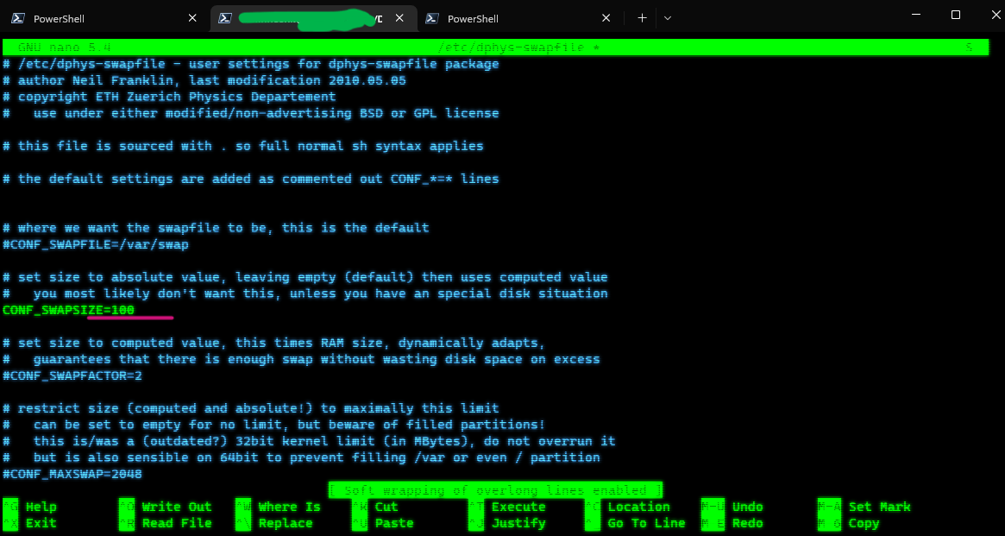Click the Redo shortcut label

(747, 523)
